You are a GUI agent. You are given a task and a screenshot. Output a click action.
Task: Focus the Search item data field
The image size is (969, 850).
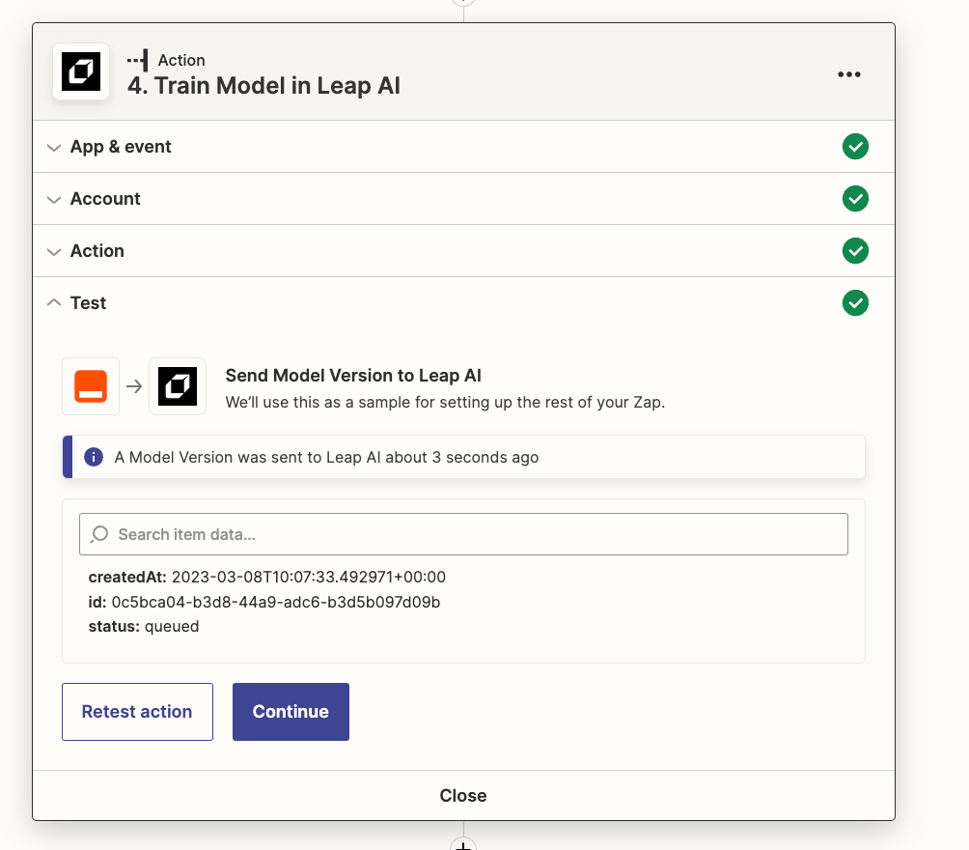pyautogui.click(x=473, y=534)
